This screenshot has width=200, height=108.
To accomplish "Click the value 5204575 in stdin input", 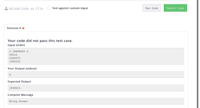I will (x=15, y=58).
